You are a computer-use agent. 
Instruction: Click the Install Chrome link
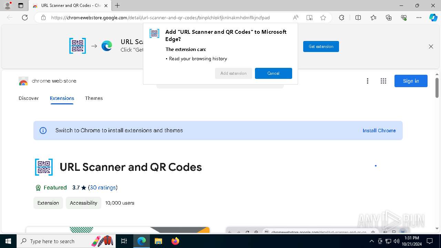(379, 131)
